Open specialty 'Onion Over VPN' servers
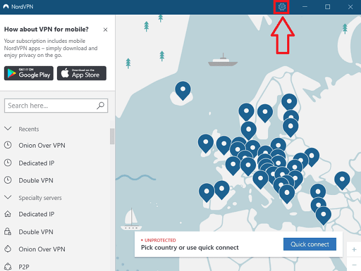Screen dimensions: 361x271 (x=42, y=249)
